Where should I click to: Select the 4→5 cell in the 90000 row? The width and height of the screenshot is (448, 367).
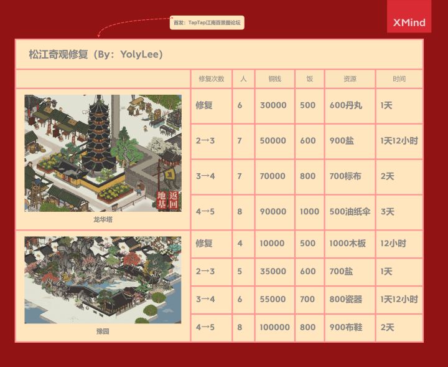212,212
